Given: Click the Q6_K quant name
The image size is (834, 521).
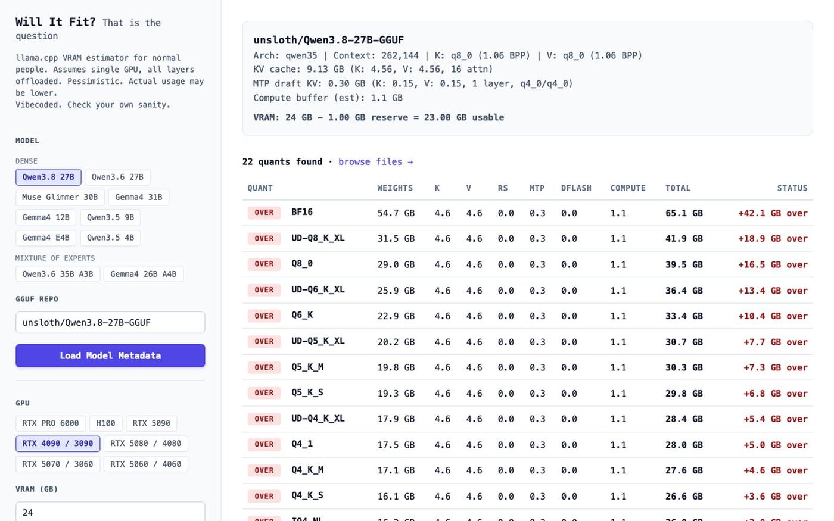Looking at the screenshot, I should (302, 315).
